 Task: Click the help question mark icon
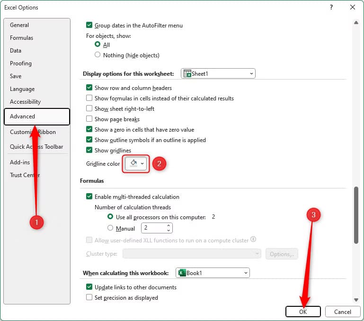point(331,8)
